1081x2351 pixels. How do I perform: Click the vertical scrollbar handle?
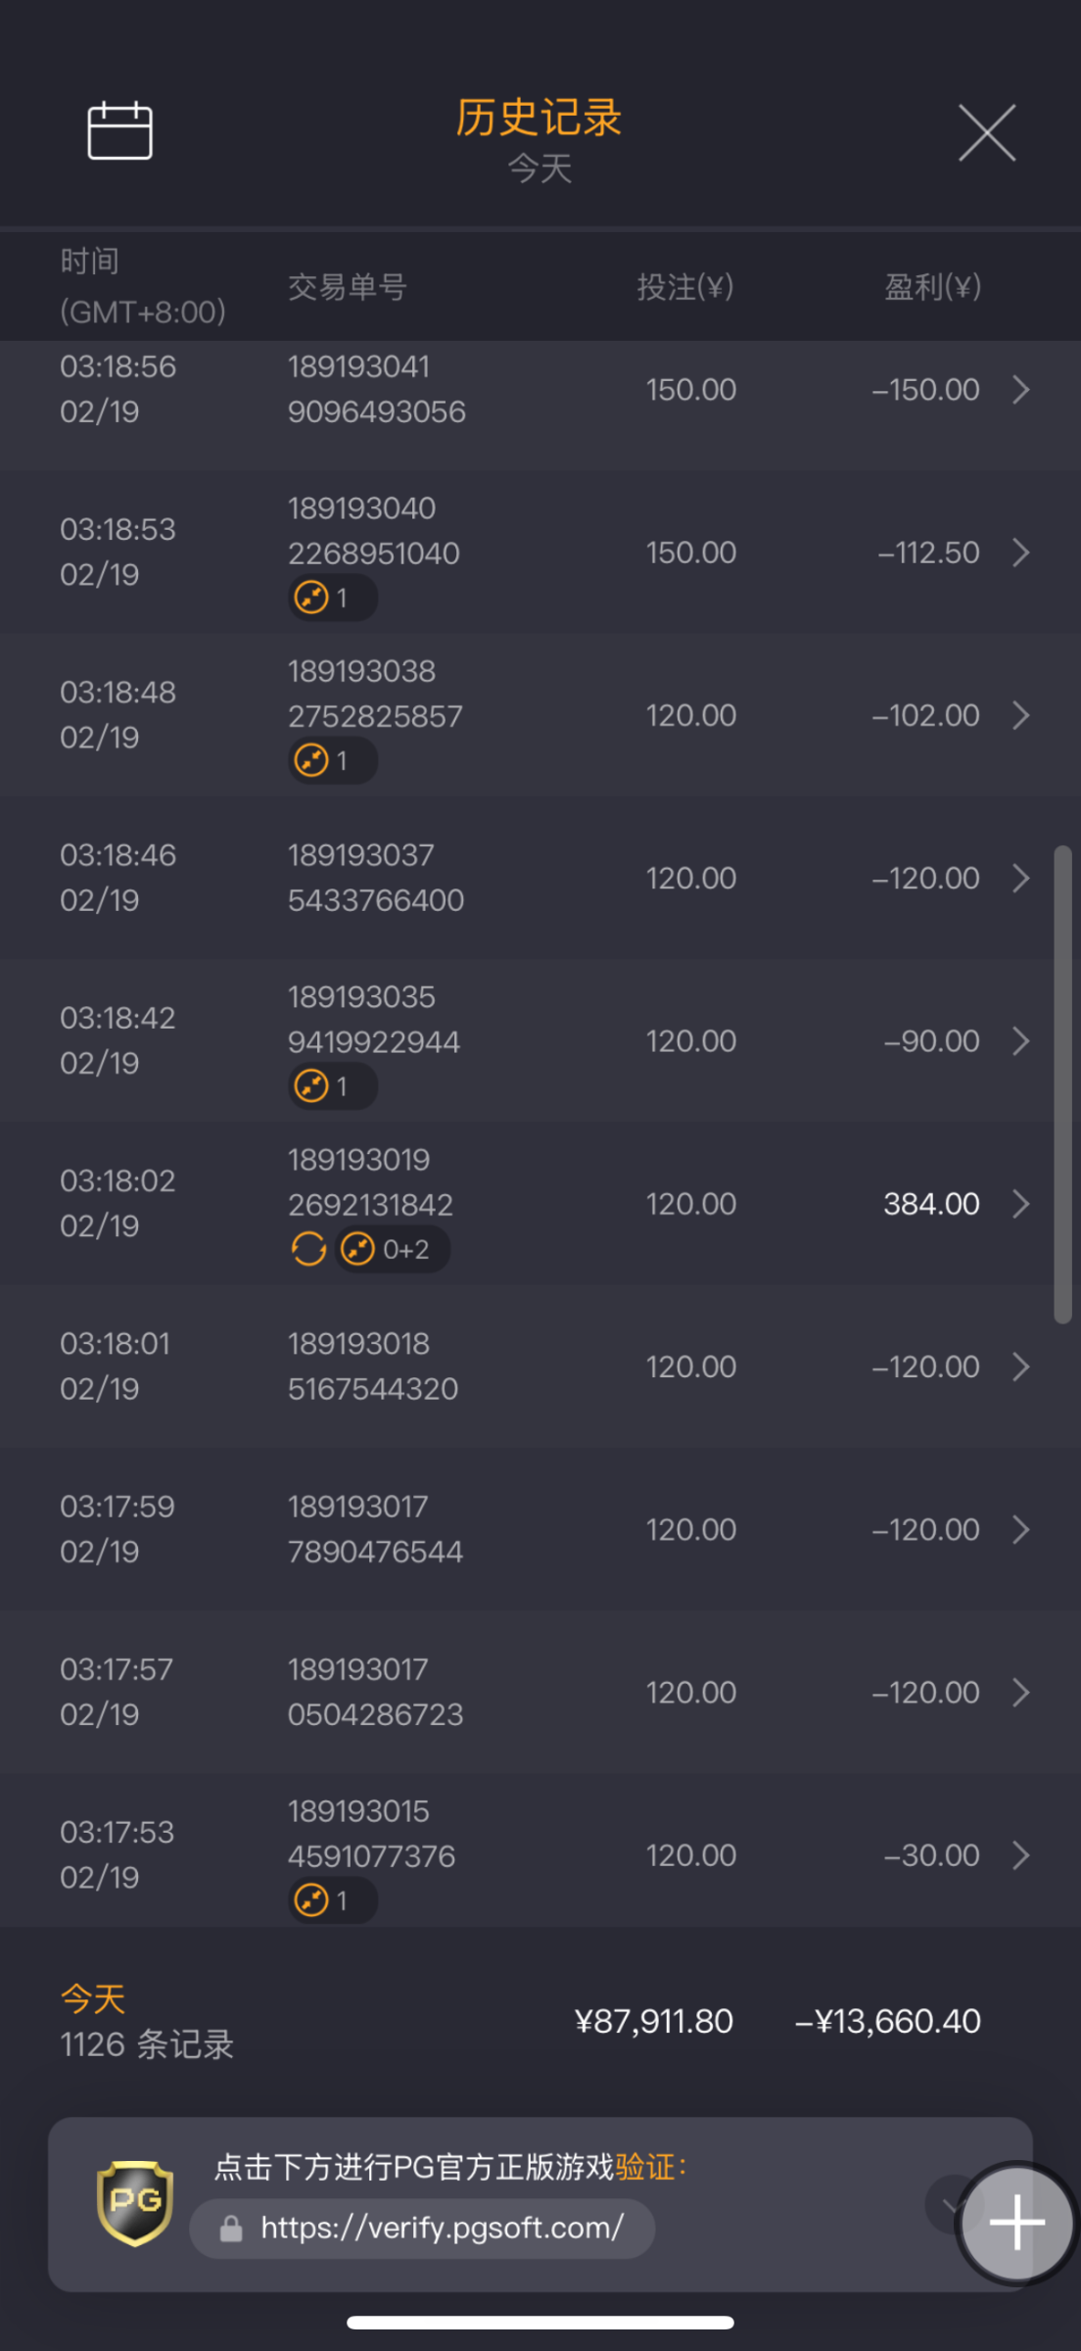[x=1062, y=1084]
